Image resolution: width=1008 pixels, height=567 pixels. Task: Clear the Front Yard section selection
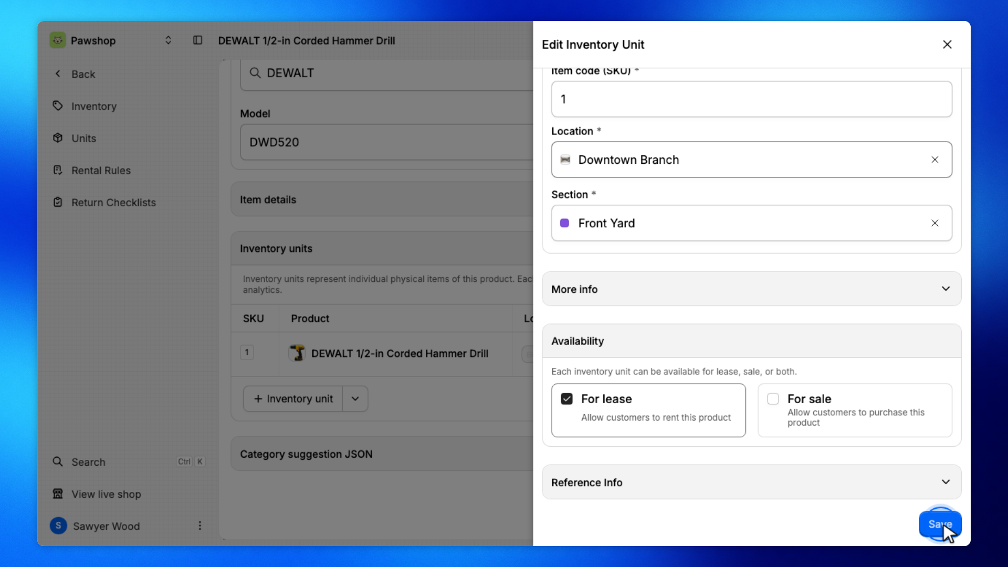(935, 223)
